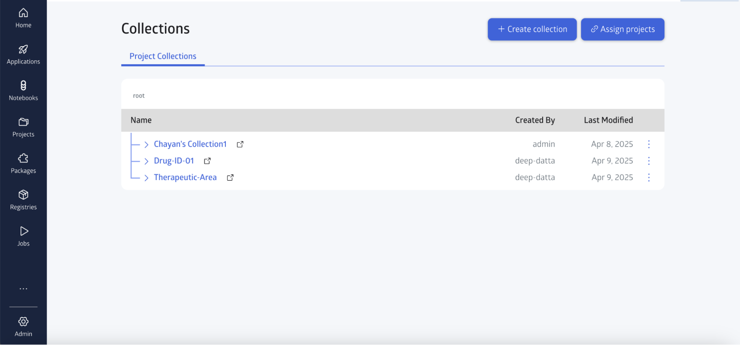Click external link icon beside Drug-ID-01
The height and width of the screenshot is (345, 740).
coord(207,161)
